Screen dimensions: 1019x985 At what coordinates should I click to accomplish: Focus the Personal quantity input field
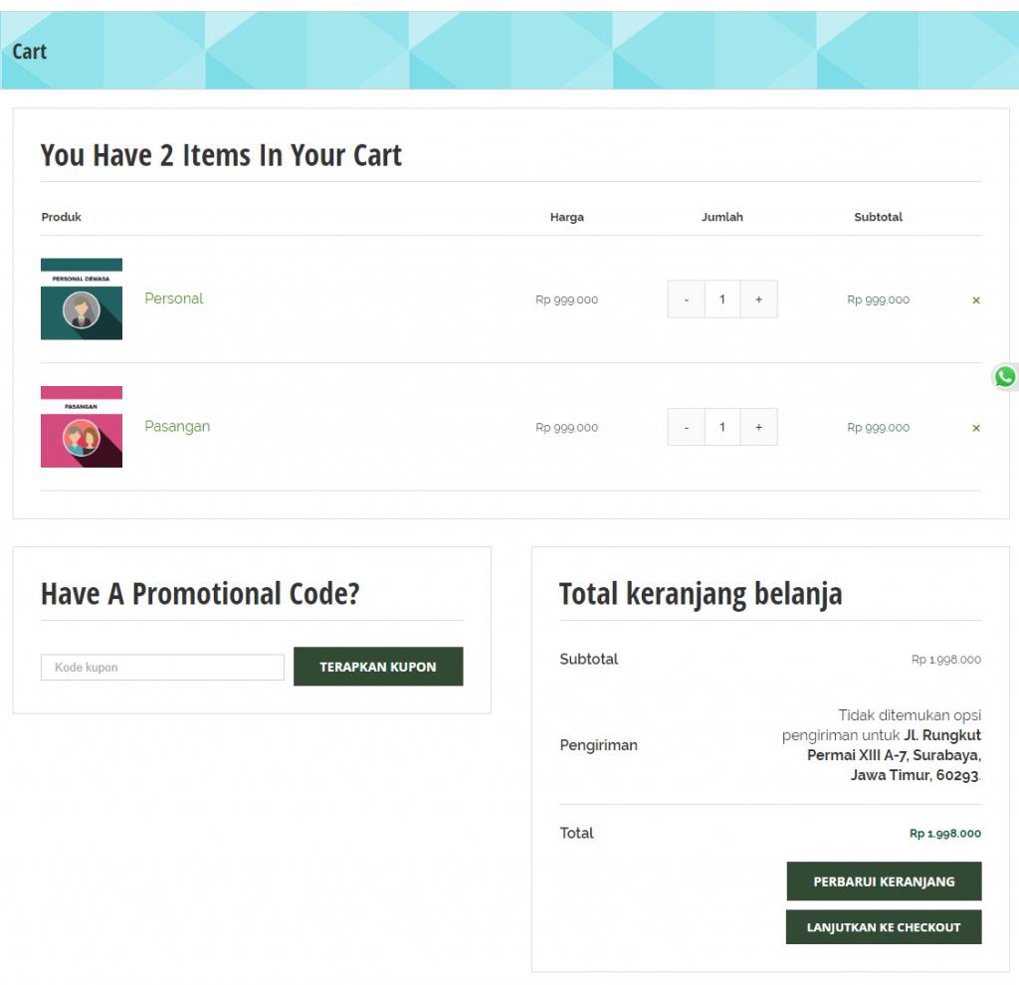(722, 299)
